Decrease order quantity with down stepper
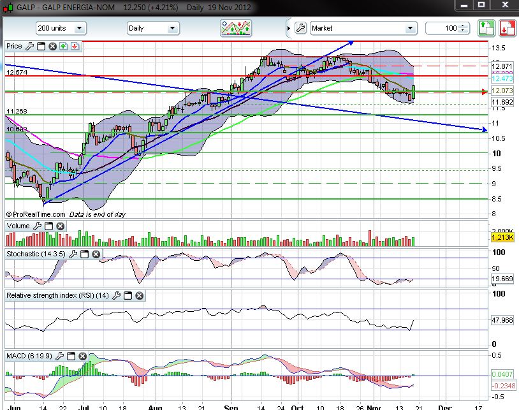 (464, 31)
